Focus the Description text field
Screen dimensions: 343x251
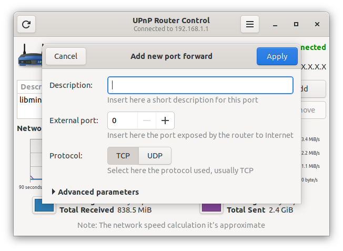(200, 85)
